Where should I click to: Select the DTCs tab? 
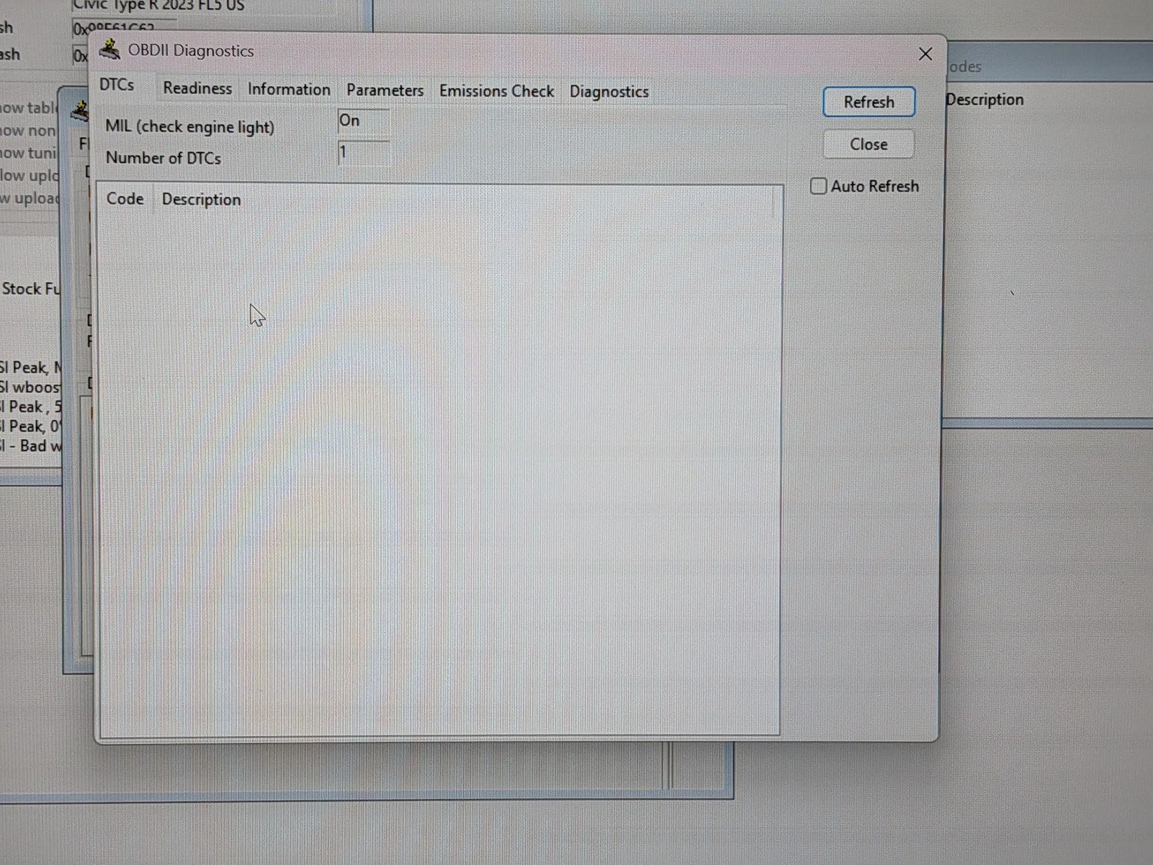click(x=116, y=85)
